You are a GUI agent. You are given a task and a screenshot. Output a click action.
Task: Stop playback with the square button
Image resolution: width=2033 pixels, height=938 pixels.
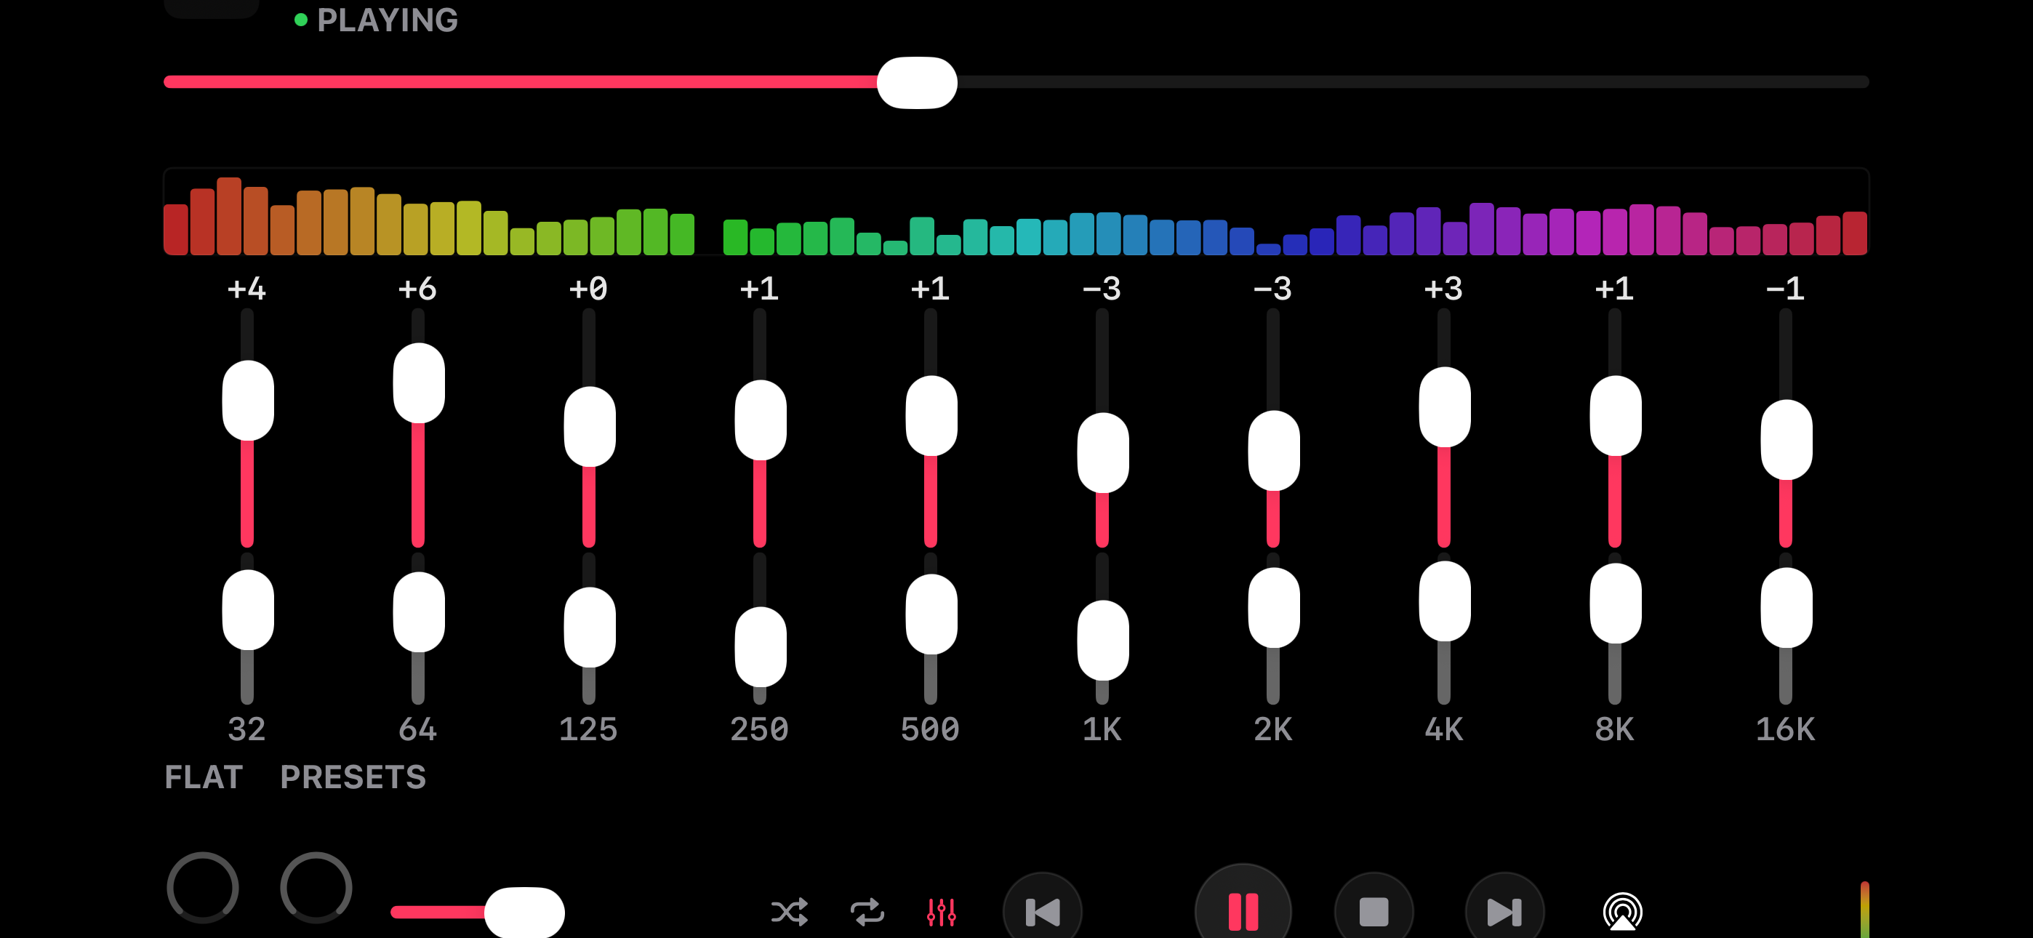(x=1374, y=912)
